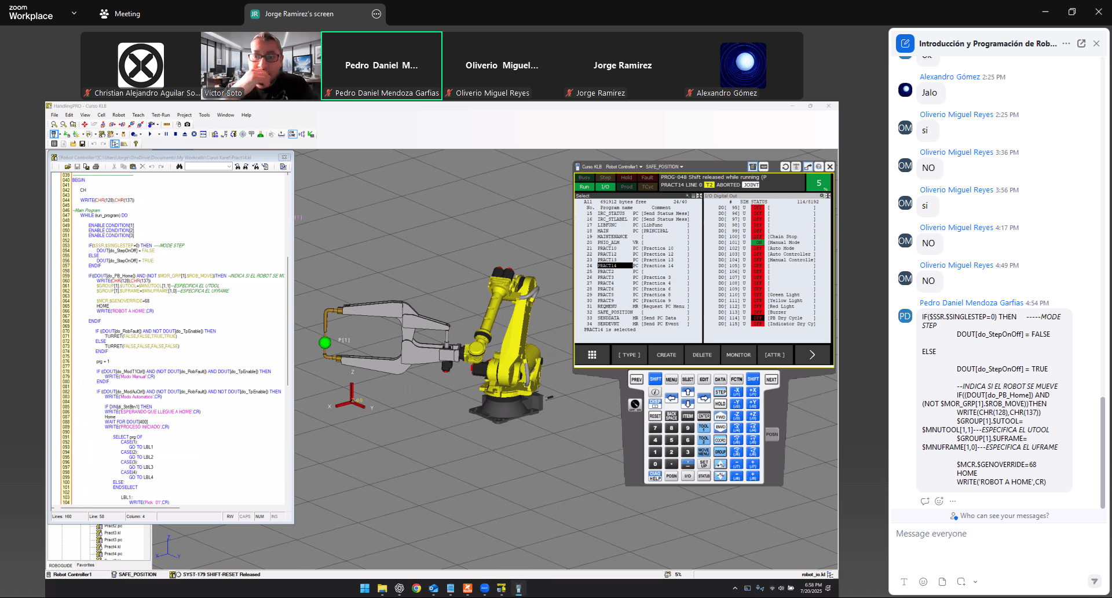Click 'Who can see your messages?' link
The width and height of the screenshot is (1112, 598).
[x=1004, y=516]
